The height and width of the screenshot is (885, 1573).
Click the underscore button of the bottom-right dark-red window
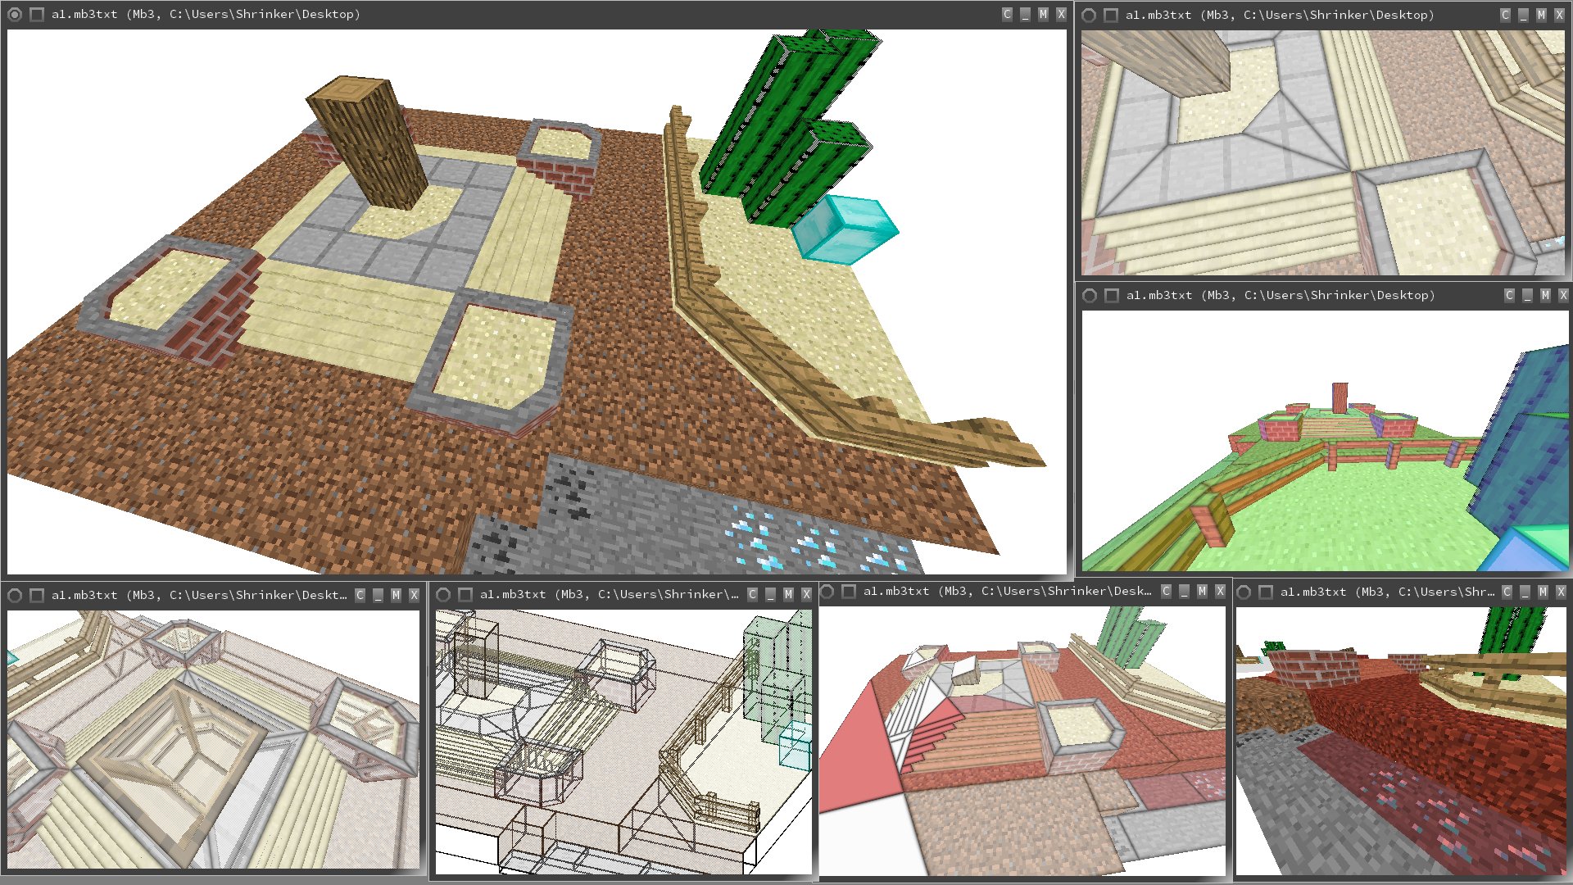point(1525,592)
